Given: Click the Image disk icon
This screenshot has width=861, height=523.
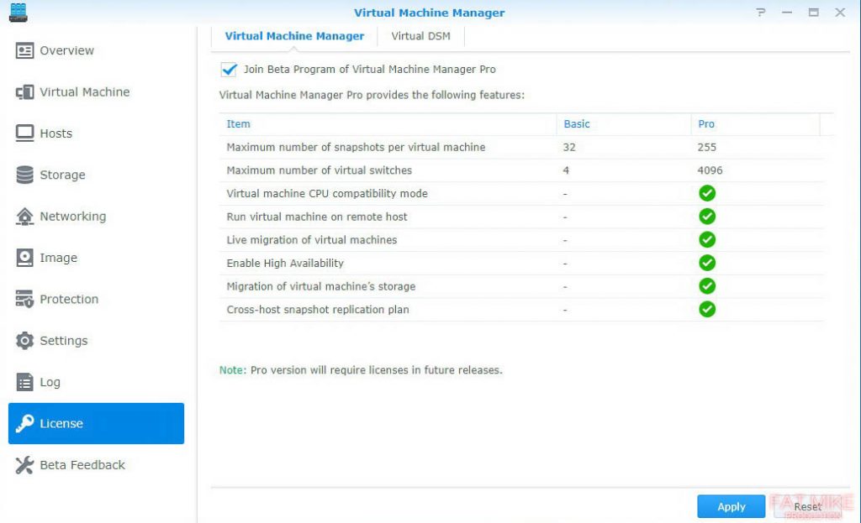Looking at the screenshot, I should click(24, 258).
